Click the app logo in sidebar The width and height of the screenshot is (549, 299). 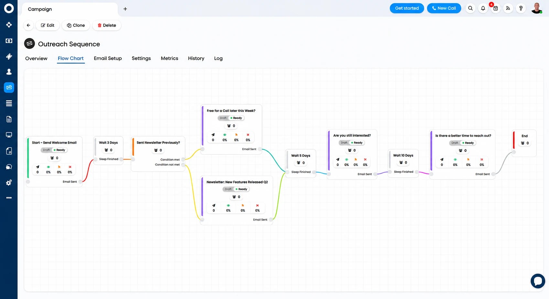tap(9, 8)
